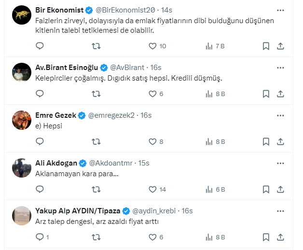Open Emre Gezek's profile picture

click(x=21, y=120)
